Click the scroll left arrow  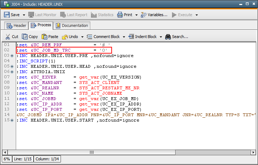tap(5, 152)
